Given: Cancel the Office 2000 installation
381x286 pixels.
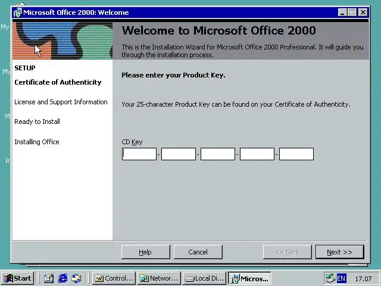Looking at the screenshot, I should coord(198,252).
